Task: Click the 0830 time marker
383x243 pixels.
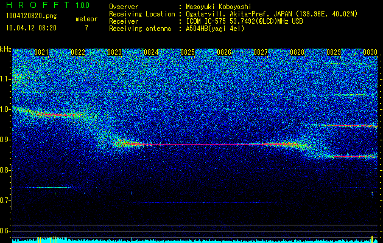Action: tap(370, 52)
